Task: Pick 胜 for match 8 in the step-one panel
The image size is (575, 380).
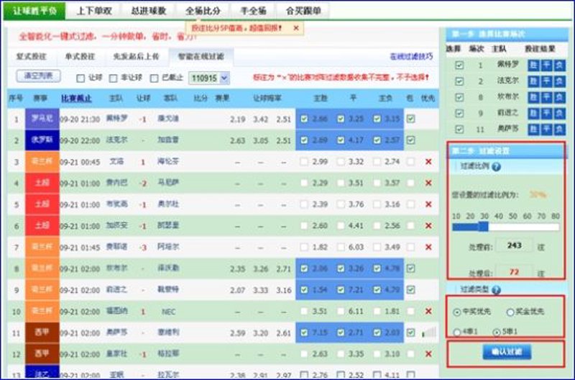Action: point(533,97)
